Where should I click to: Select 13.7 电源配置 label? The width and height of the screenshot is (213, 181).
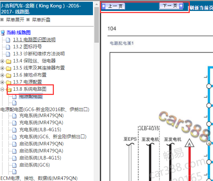pos(27,82)
